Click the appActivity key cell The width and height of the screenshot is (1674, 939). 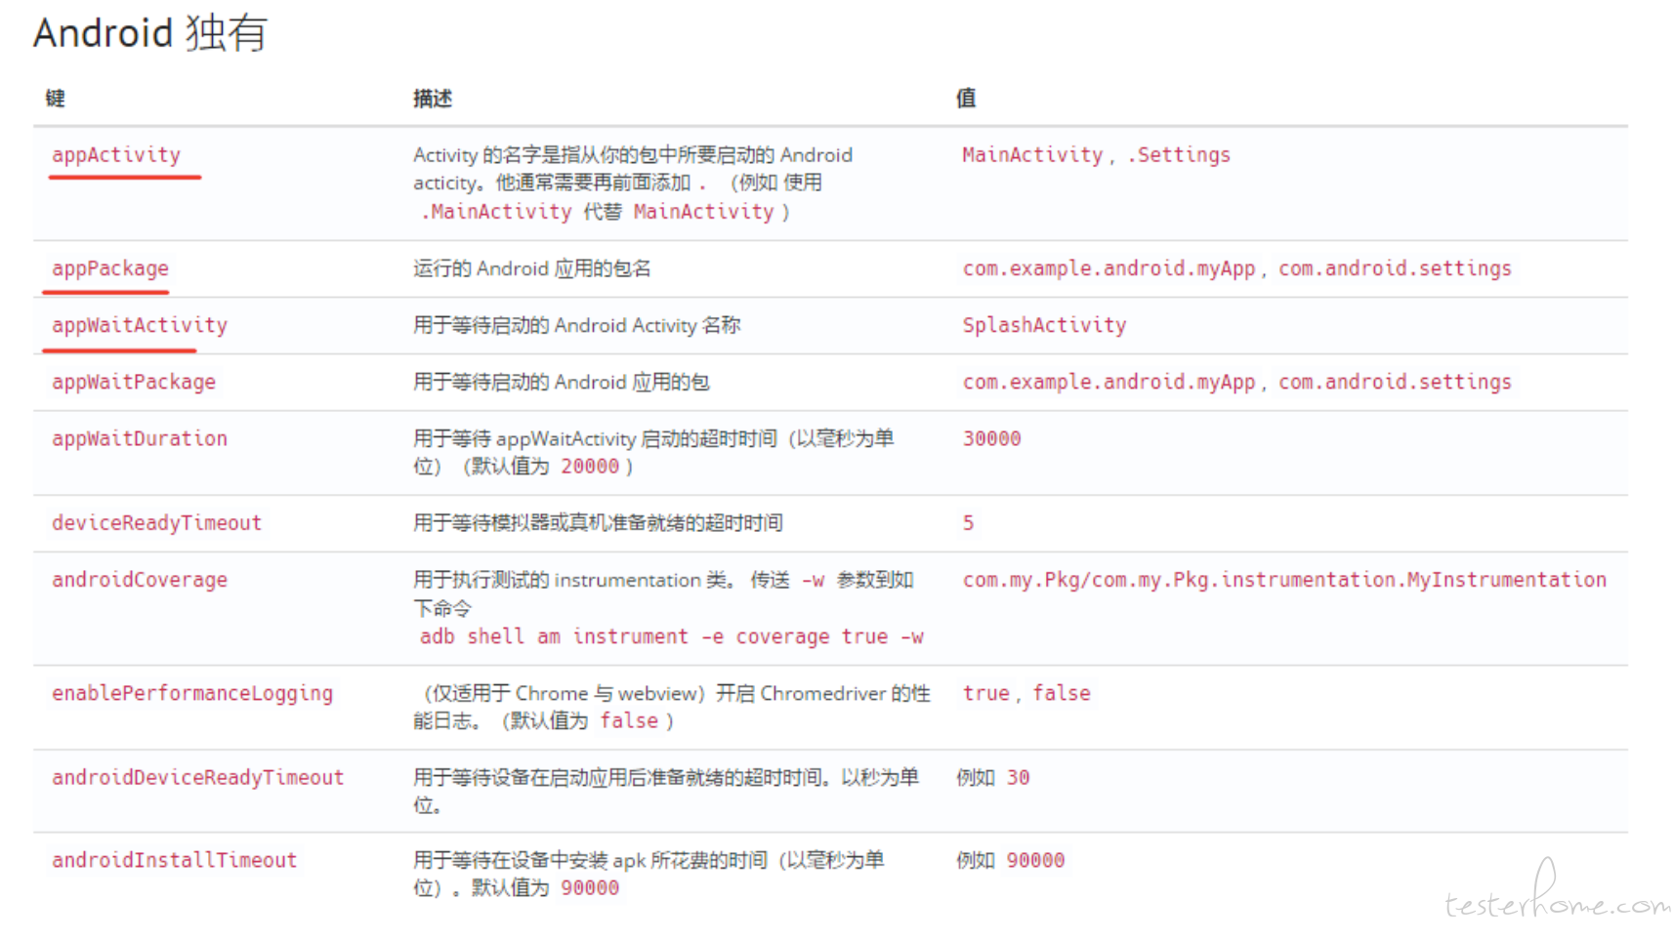(116, 155)
